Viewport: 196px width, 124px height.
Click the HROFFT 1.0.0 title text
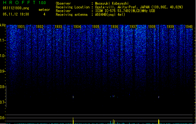pos(25,2)
